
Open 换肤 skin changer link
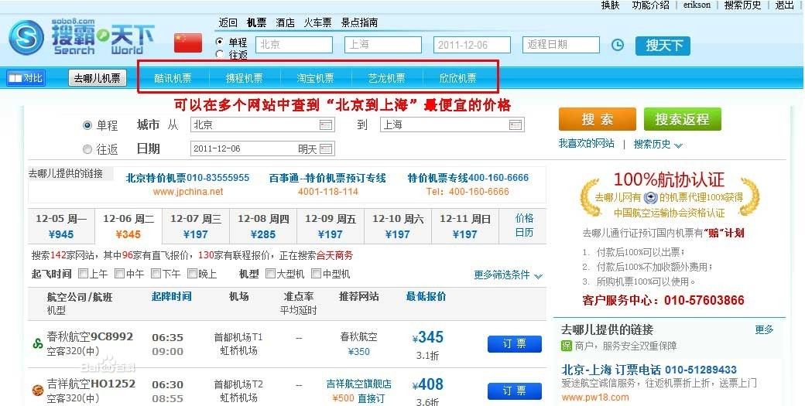coord(611,5)
